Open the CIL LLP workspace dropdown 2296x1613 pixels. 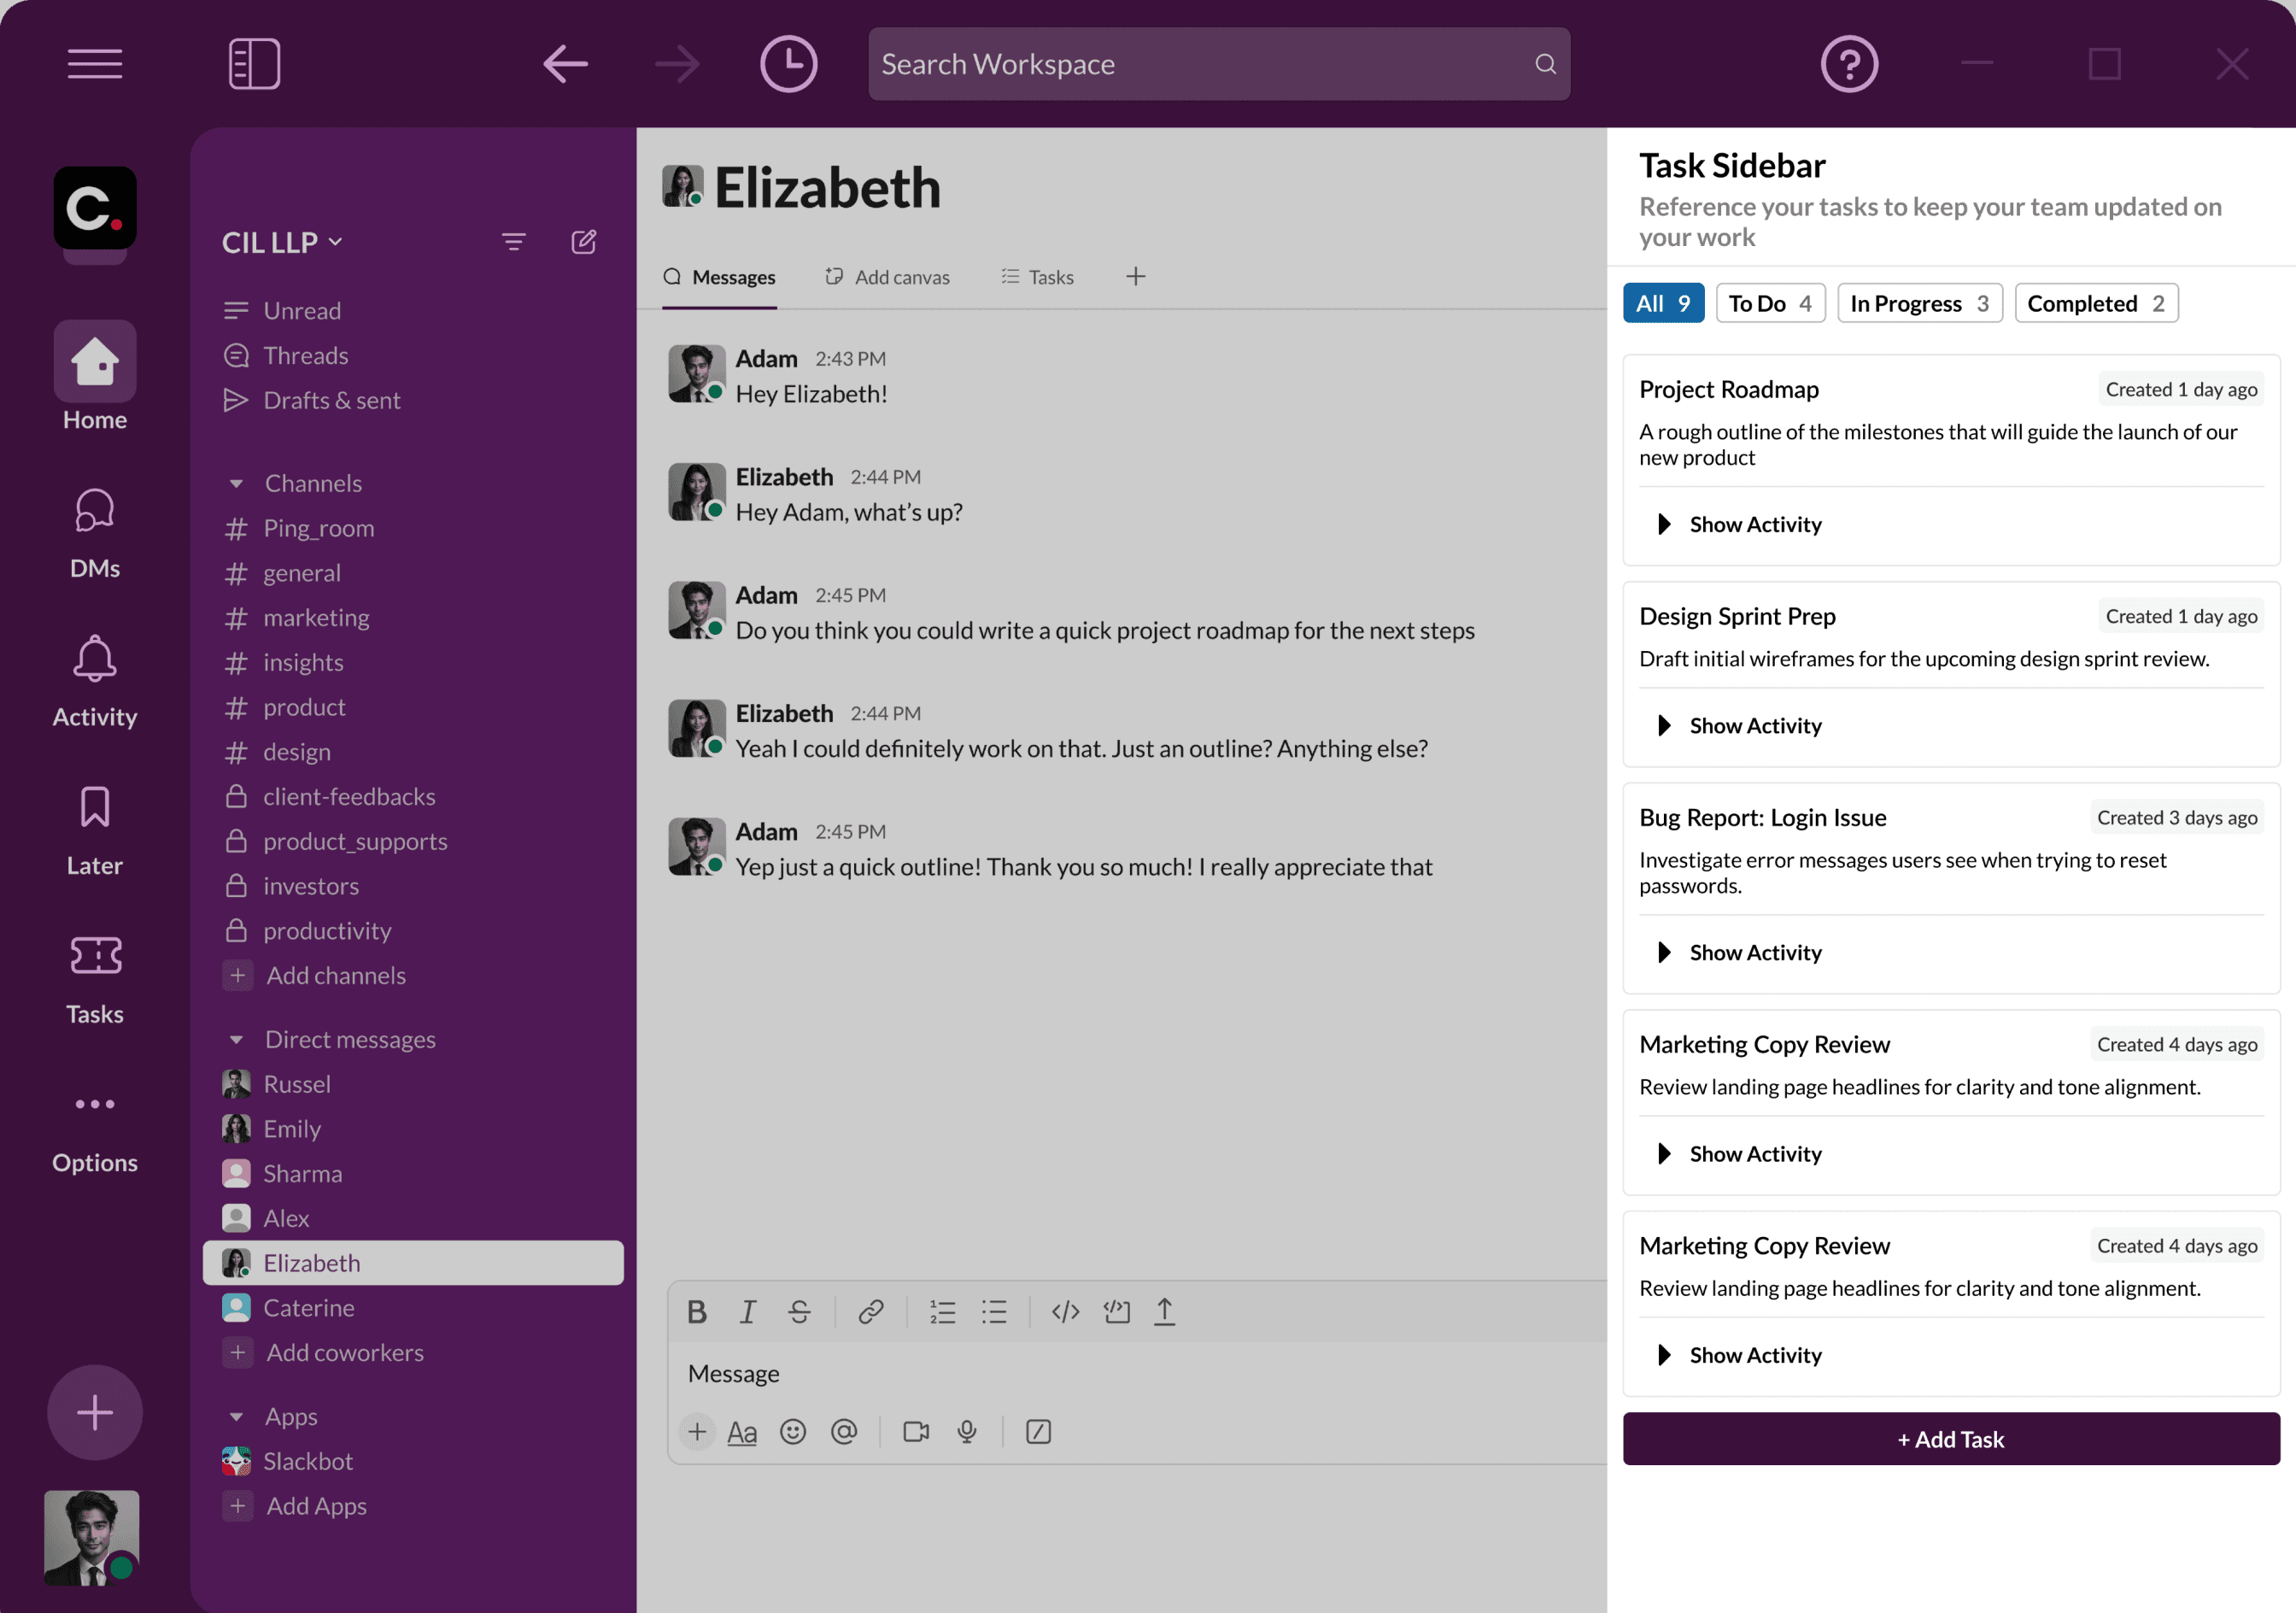coord(283,242)
